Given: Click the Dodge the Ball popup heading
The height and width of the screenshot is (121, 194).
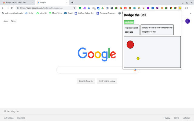Looking at the screenshot, I should pyautogui.click(x=135, y=15).
